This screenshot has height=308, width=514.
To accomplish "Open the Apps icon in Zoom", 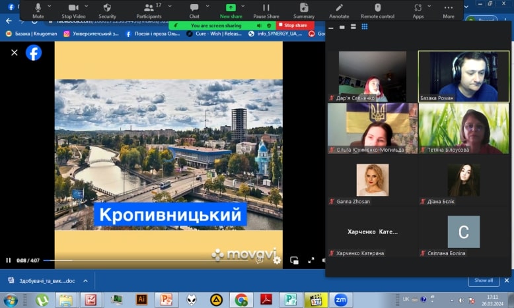I will pyautogui.click(x=418, y=9).
